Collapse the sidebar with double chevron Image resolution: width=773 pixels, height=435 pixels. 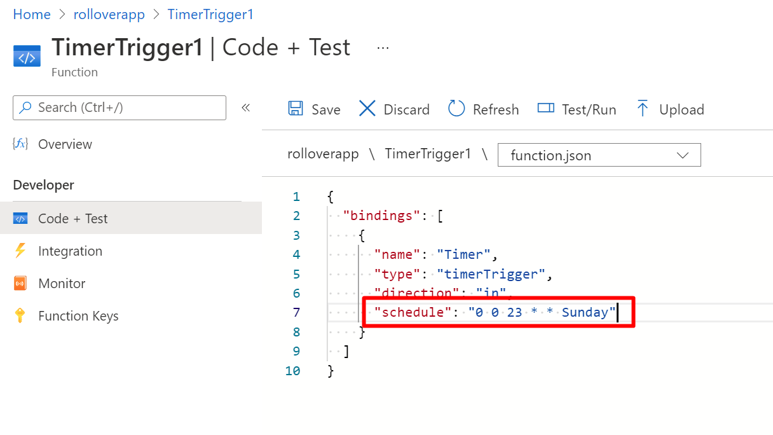[246, 107]
